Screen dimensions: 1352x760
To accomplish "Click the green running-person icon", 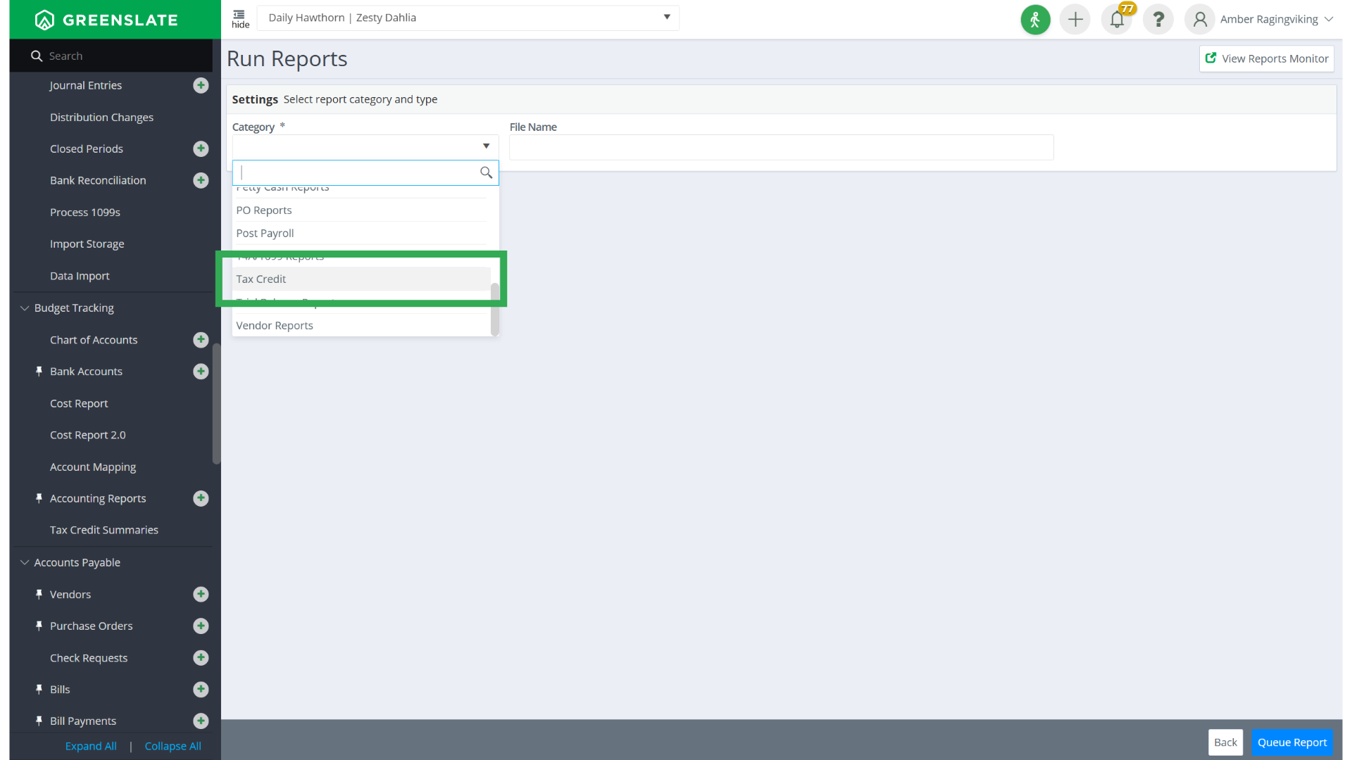I will click(x=1035, y=20).
